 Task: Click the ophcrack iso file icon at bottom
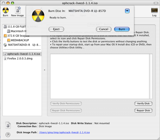tap(8, 125)
